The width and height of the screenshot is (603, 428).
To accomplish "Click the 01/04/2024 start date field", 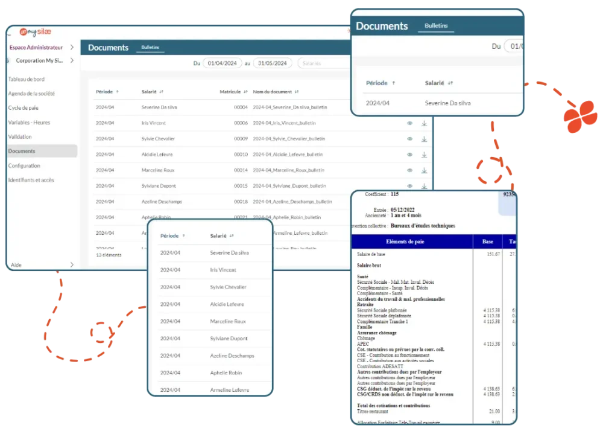I will 223,63.
